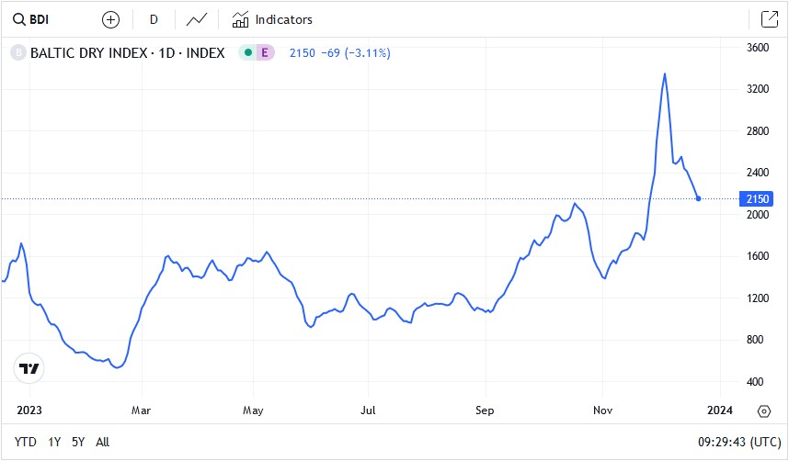Open the chart in a popup window
The width and height of the screenshot is (789, 461).
[769, 19]
